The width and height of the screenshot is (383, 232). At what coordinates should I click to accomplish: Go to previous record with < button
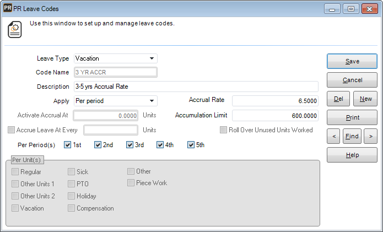click(x=333, y=136)
